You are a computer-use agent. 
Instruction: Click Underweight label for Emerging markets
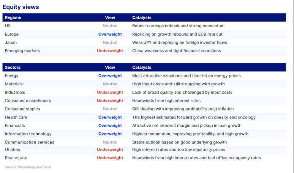[x=110, y=51]
